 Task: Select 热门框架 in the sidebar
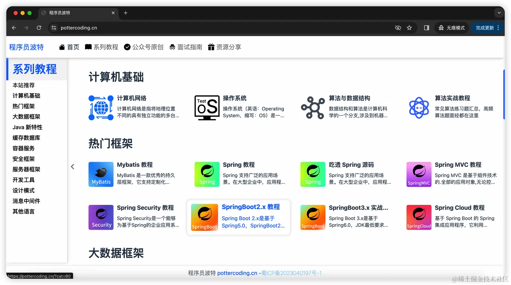click(23, 106)
